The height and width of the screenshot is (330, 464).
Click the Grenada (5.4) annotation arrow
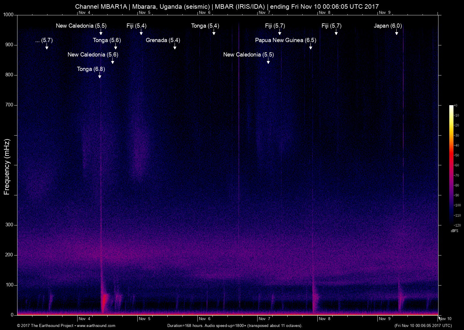(x=175, y=47)
